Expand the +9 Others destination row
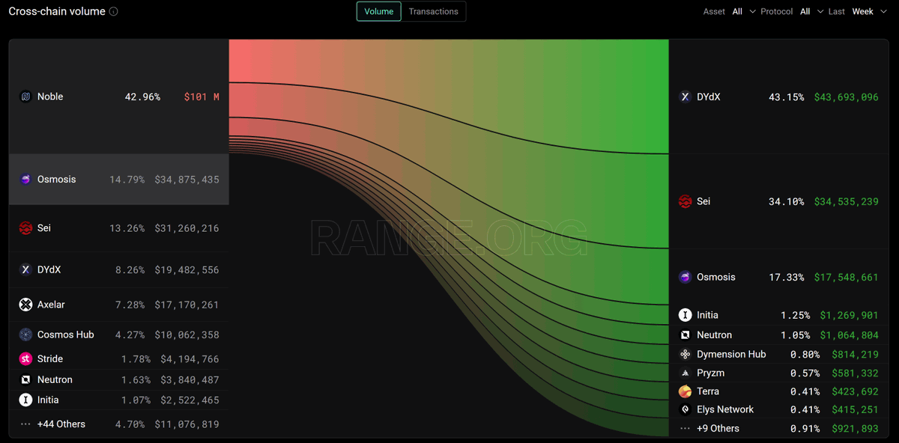Screen dimensions: 899x443 [778, 429]
